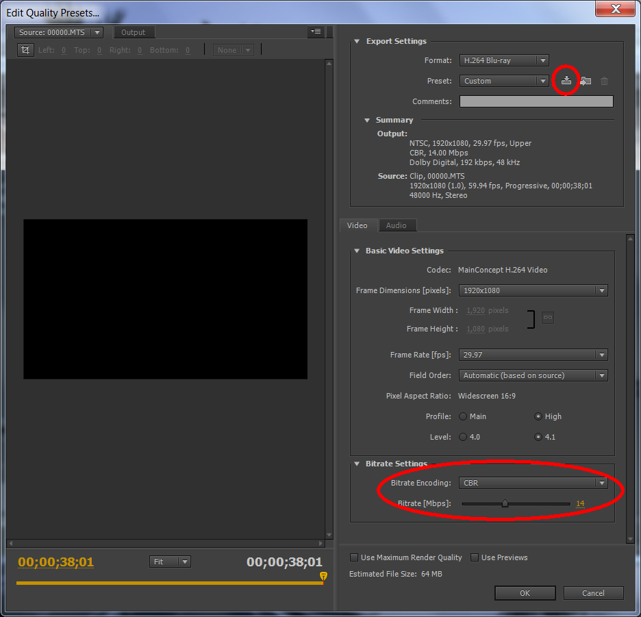Collapse the Export Settings section
The width and height of the screenshot is (641, 617).
[x=357, y=41]
